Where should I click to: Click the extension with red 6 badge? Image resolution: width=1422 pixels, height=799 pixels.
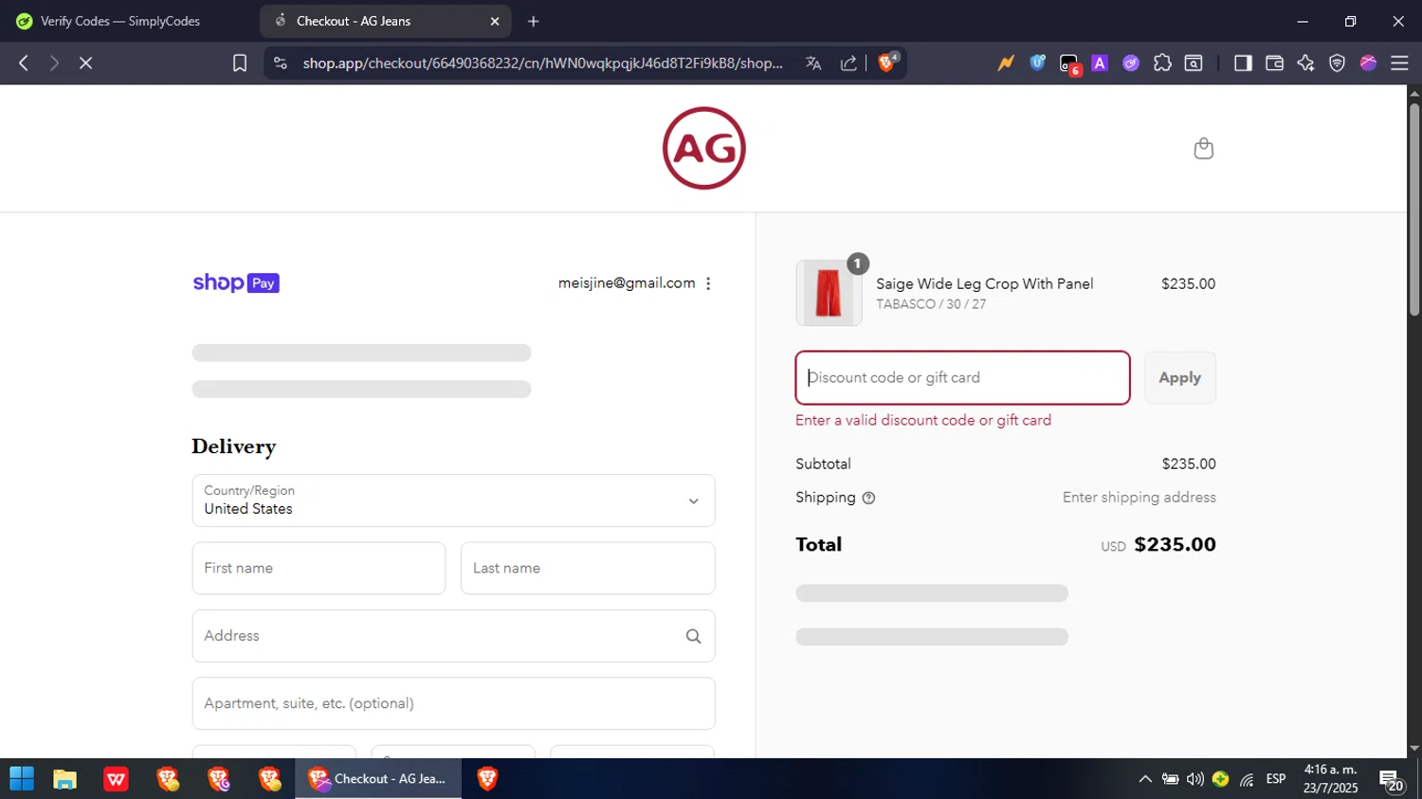click(x=1069, y=64)
